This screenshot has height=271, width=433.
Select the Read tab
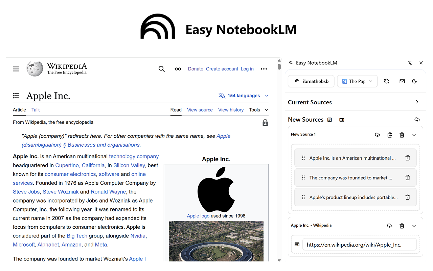[176, 110]
